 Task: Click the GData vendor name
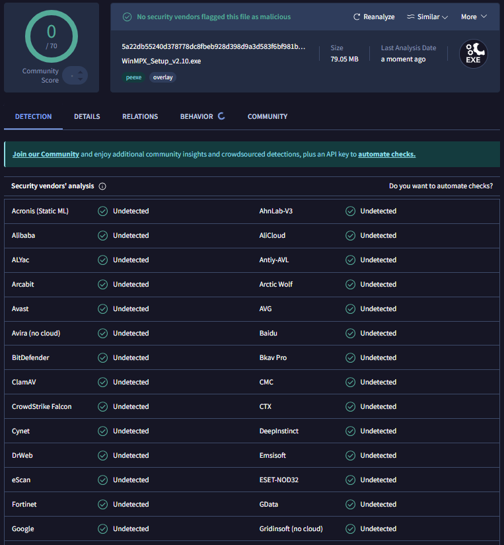(x=269, y=504)
